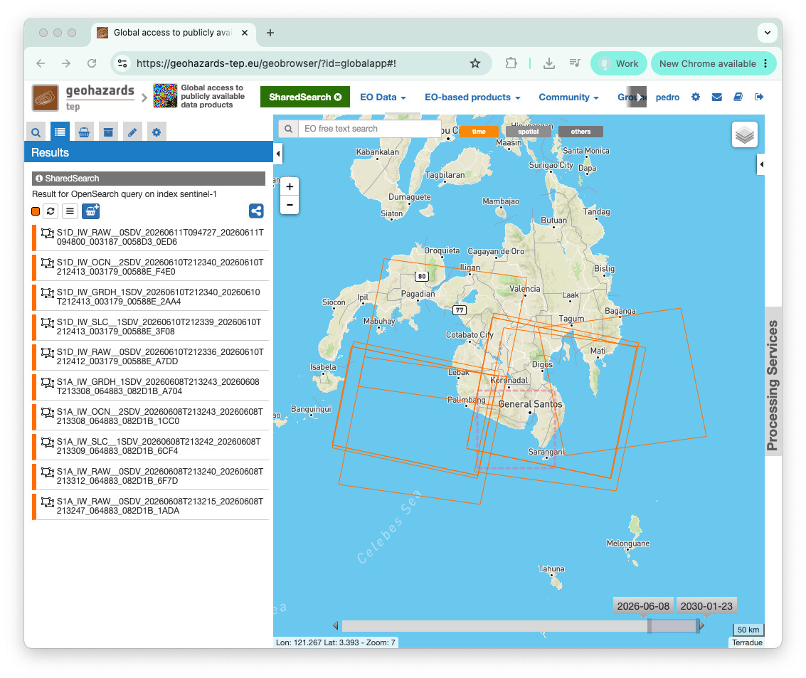Open the pencil edit tab
The image size is (806, 678).
(x=132, y=132)
